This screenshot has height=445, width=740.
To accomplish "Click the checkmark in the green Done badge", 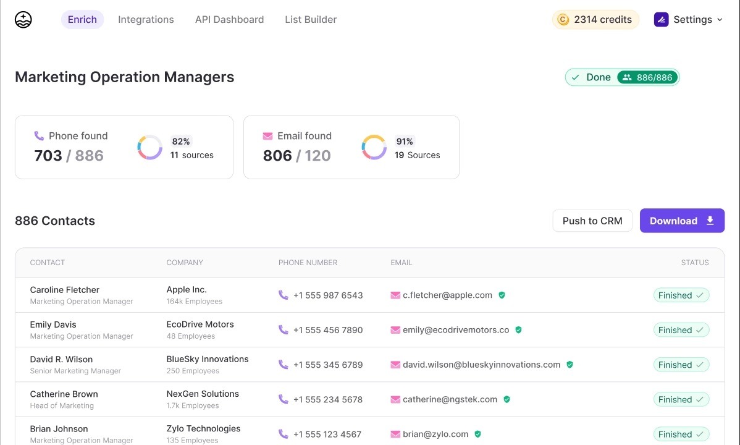I will click(577, 77).
